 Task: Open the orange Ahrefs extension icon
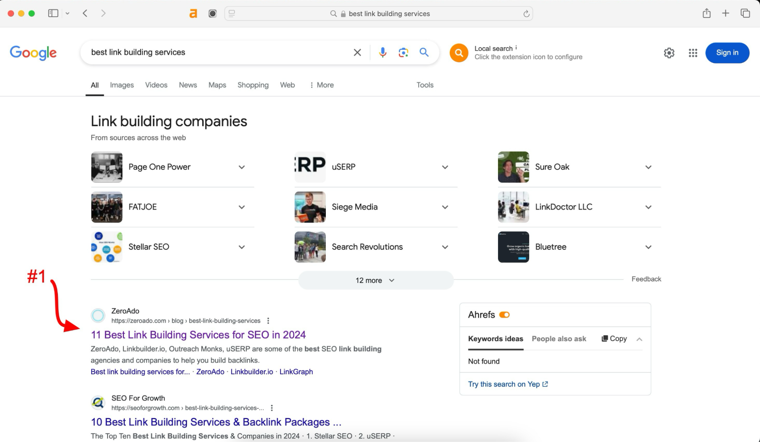pos(193,14)
